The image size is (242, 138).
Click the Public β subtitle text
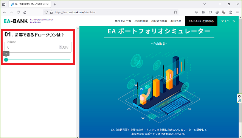coord(159,44)
